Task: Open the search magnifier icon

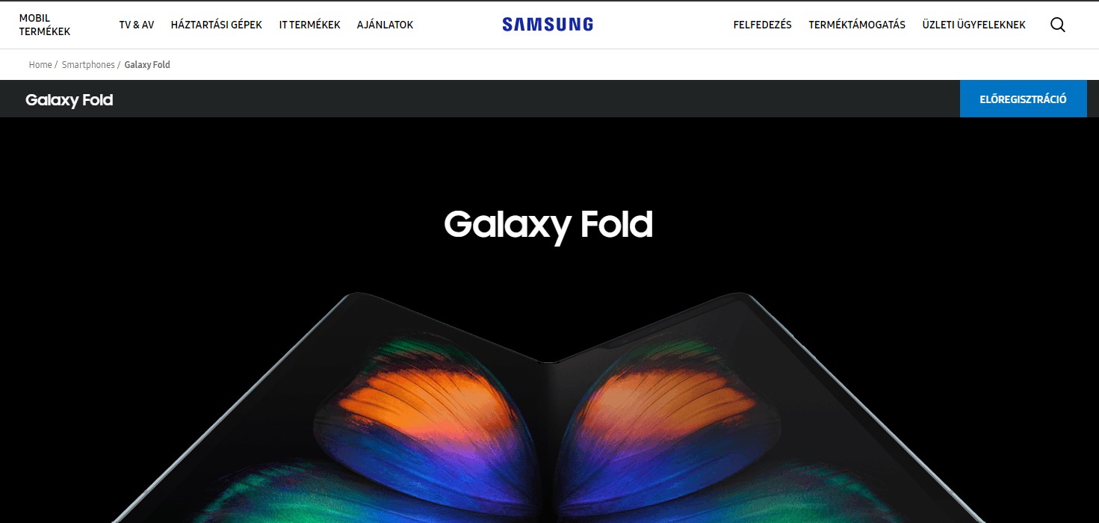Action: pos(1057,25)
